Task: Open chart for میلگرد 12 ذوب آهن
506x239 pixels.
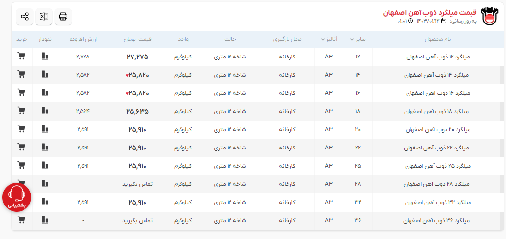Action: pos(45,57)
